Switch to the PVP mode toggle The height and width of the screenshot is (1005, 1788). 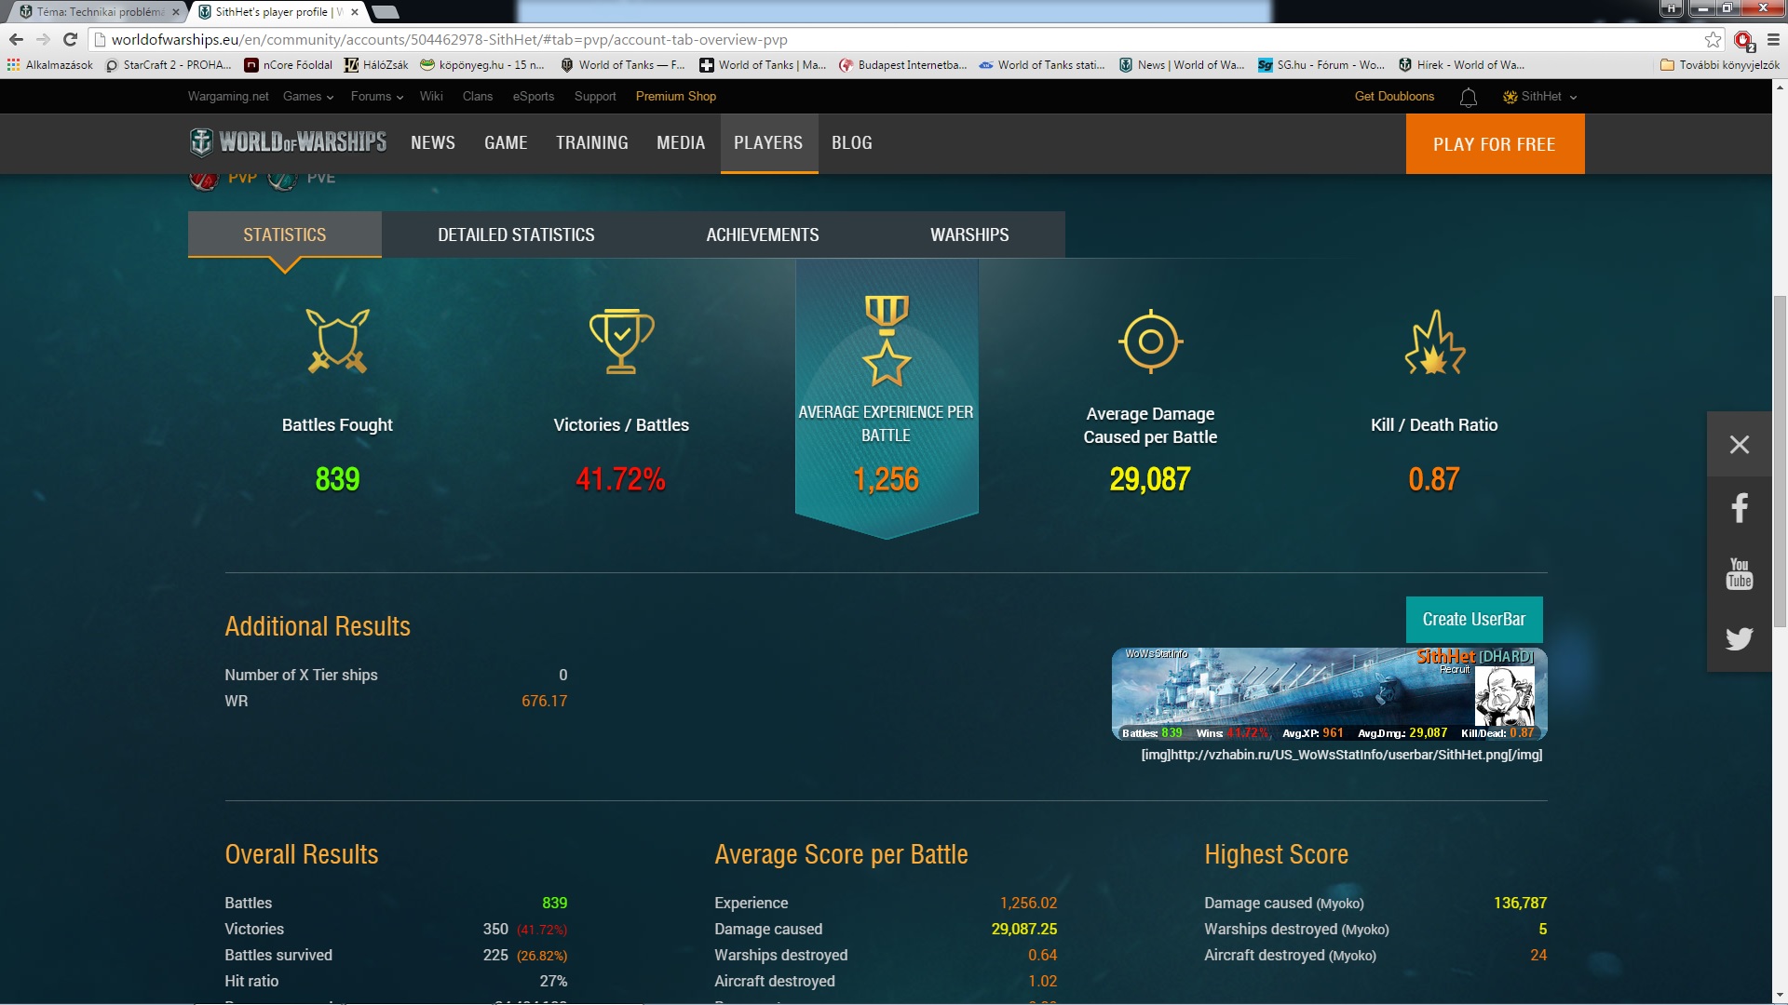point(224,178)
